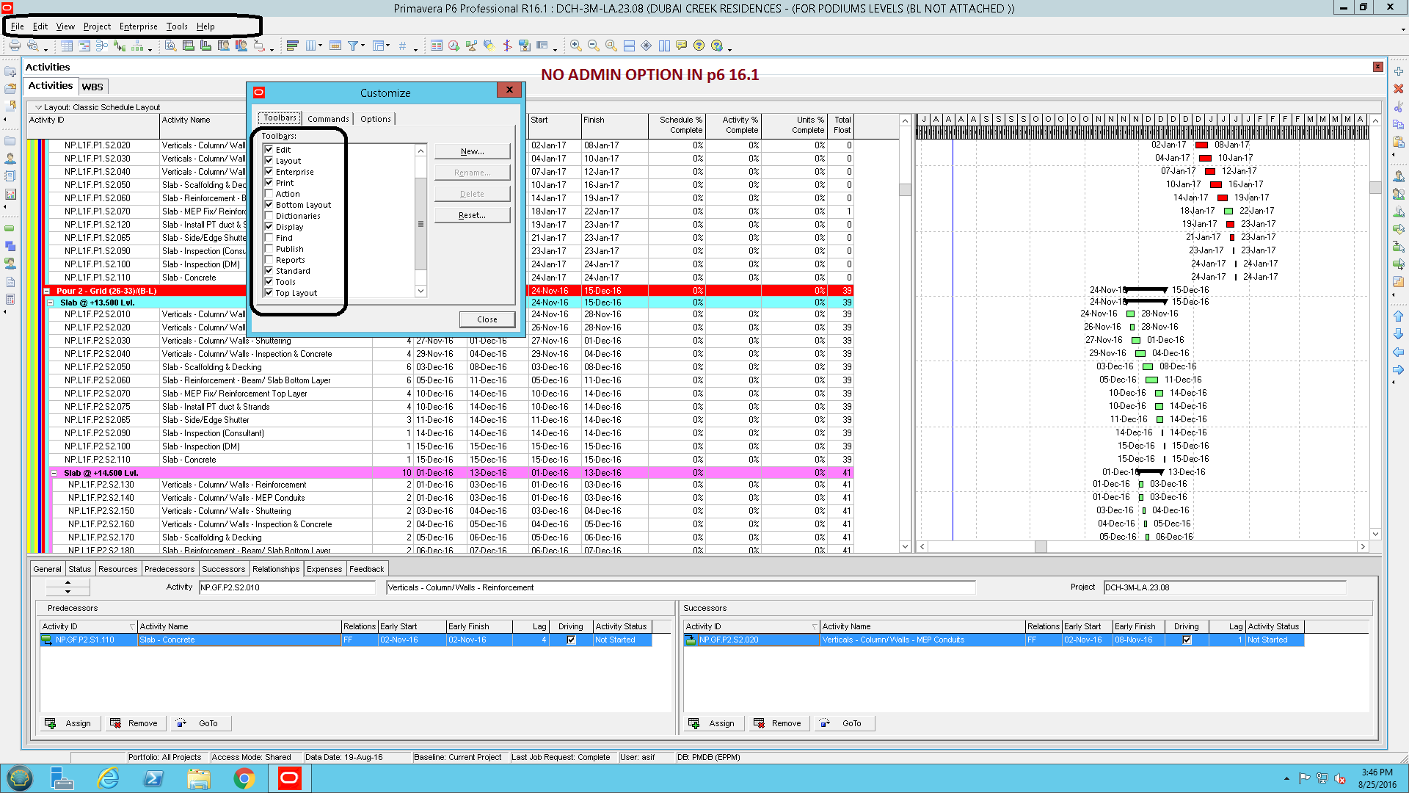Click the Resources person icon in left sidebar
The image size is (1409, 793).
[10, 159]
